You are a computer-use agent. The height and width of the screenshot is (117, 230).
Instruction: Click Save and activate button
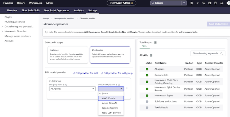[x=218, y=24]
